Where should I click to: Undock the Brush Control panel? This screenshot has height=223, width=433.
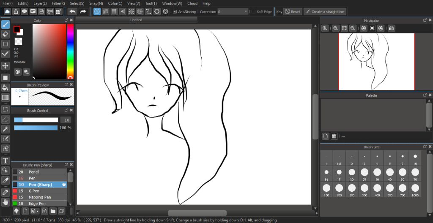(x=66, y=110)
